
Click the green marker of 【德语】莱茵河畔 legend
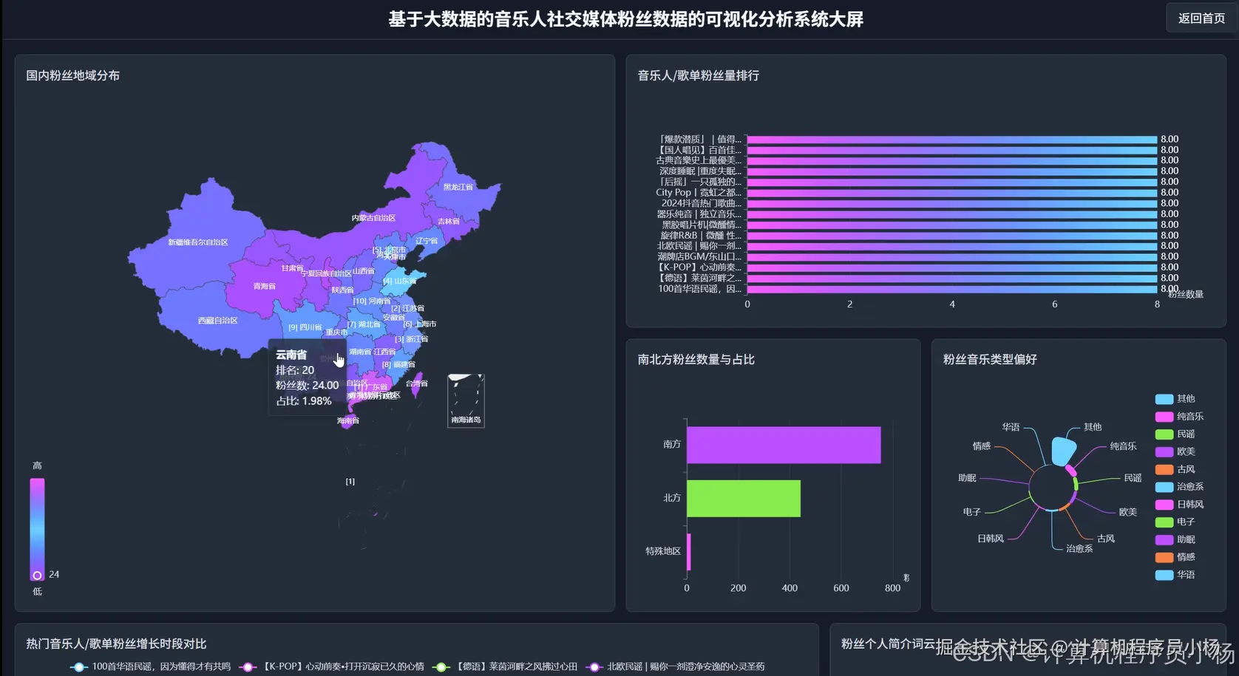tap(441, 666)
